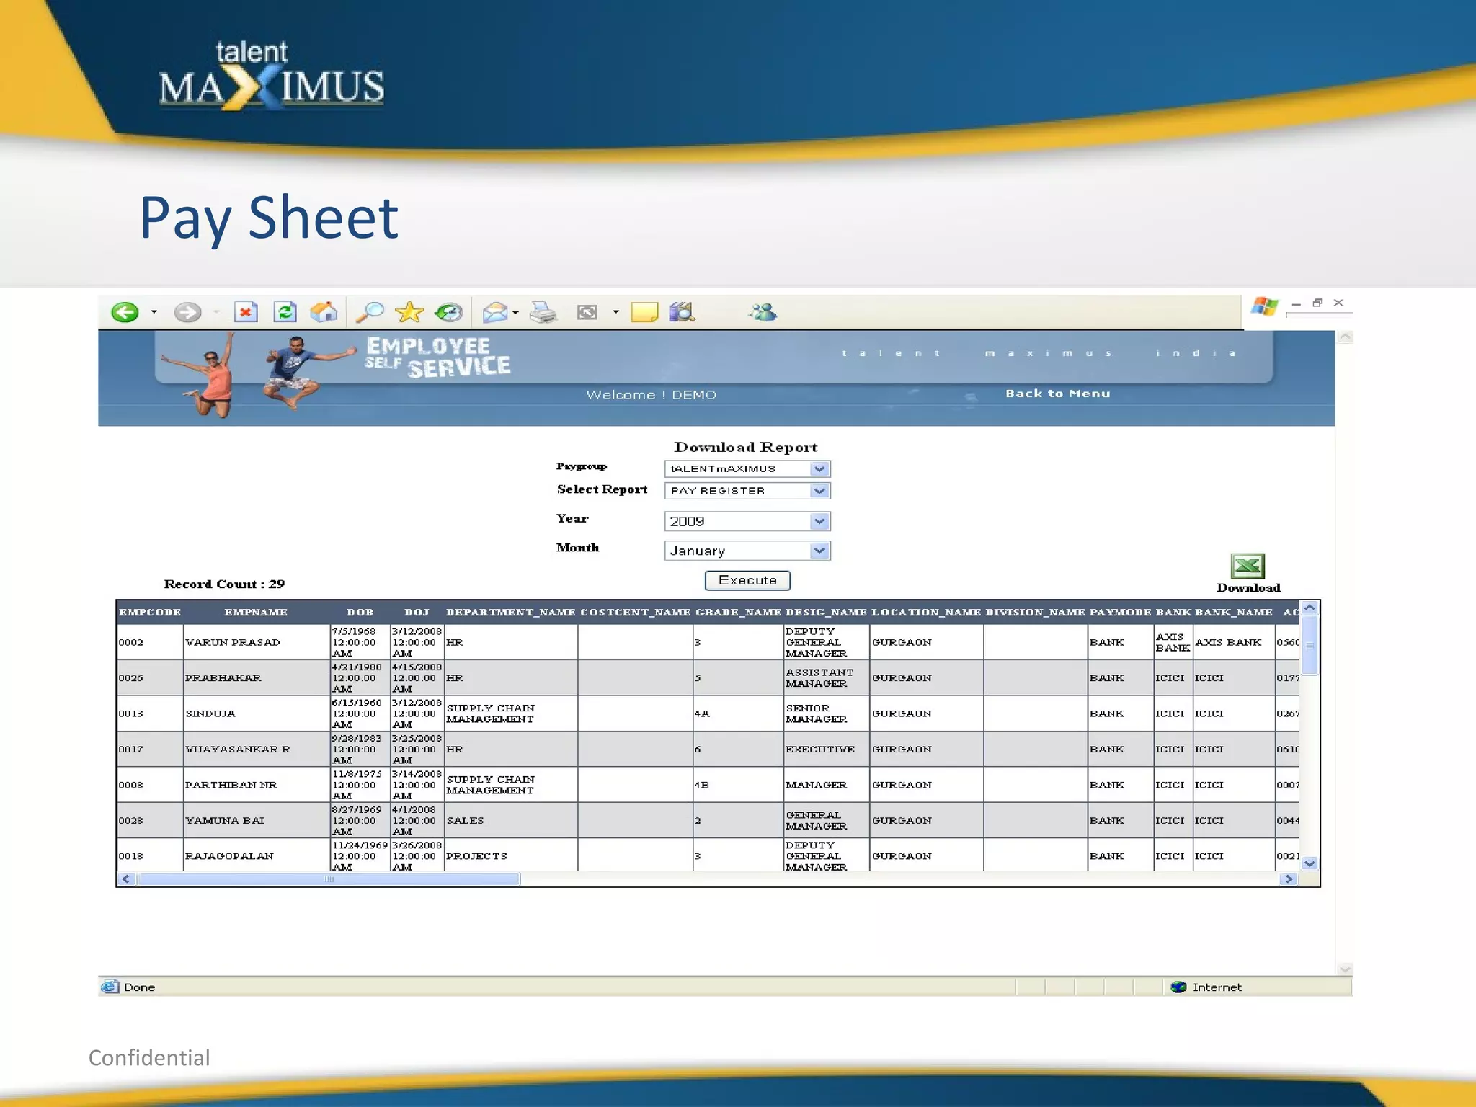Click the table scroll right arrow

click(x=1289, y=879)
